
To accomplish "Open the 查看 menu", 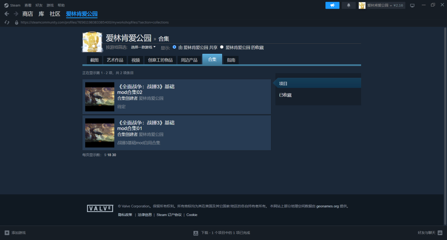I will pyautogui.click(x=28, y=5).
